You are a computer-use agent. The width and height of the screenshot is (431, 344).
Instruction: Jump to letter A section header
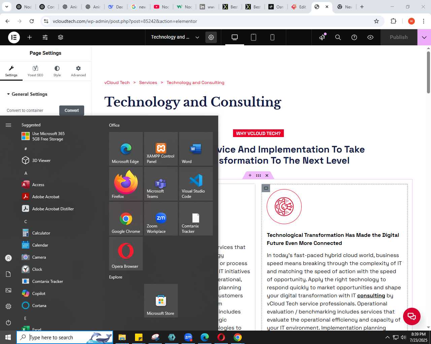point(26,173)
